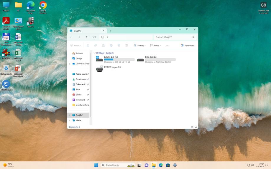The width and height of the screenshot is (271, 169).
Task: Select Microsoft Excel desktop icon
Action: tap(18, 55)
